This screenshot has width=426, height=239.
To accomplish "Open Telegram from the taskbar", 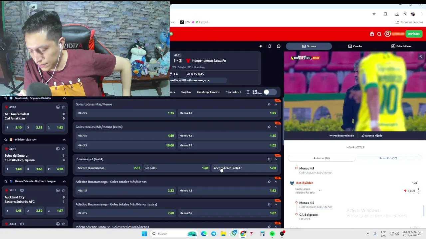I will pos(214,234).
